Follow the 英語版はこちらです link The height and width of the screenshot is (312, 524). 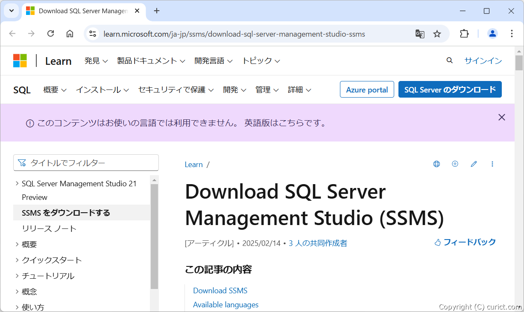coord(286,123)
